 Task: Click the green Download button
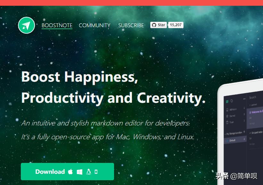coord(67,172)
